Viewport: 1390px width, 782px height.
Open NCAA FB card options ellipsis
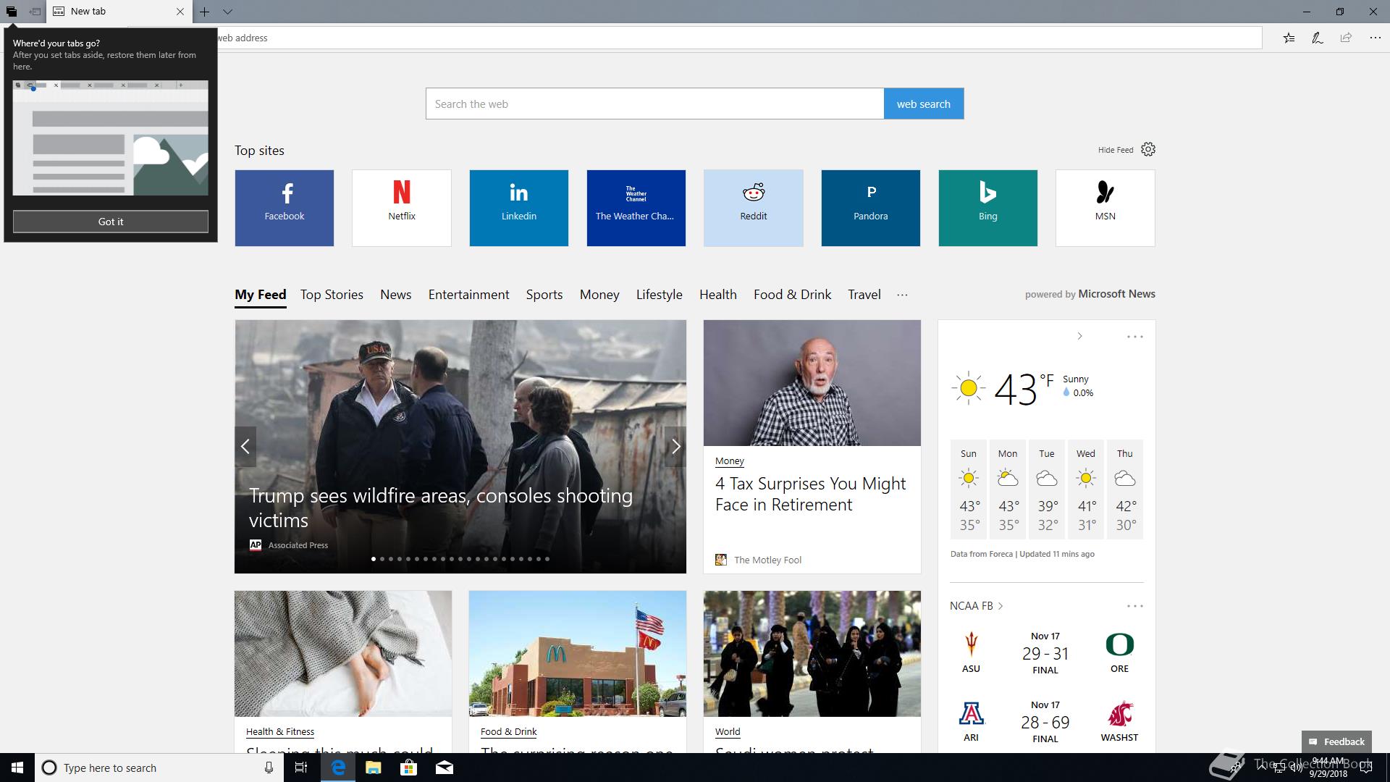click(x=1135, y=606)
